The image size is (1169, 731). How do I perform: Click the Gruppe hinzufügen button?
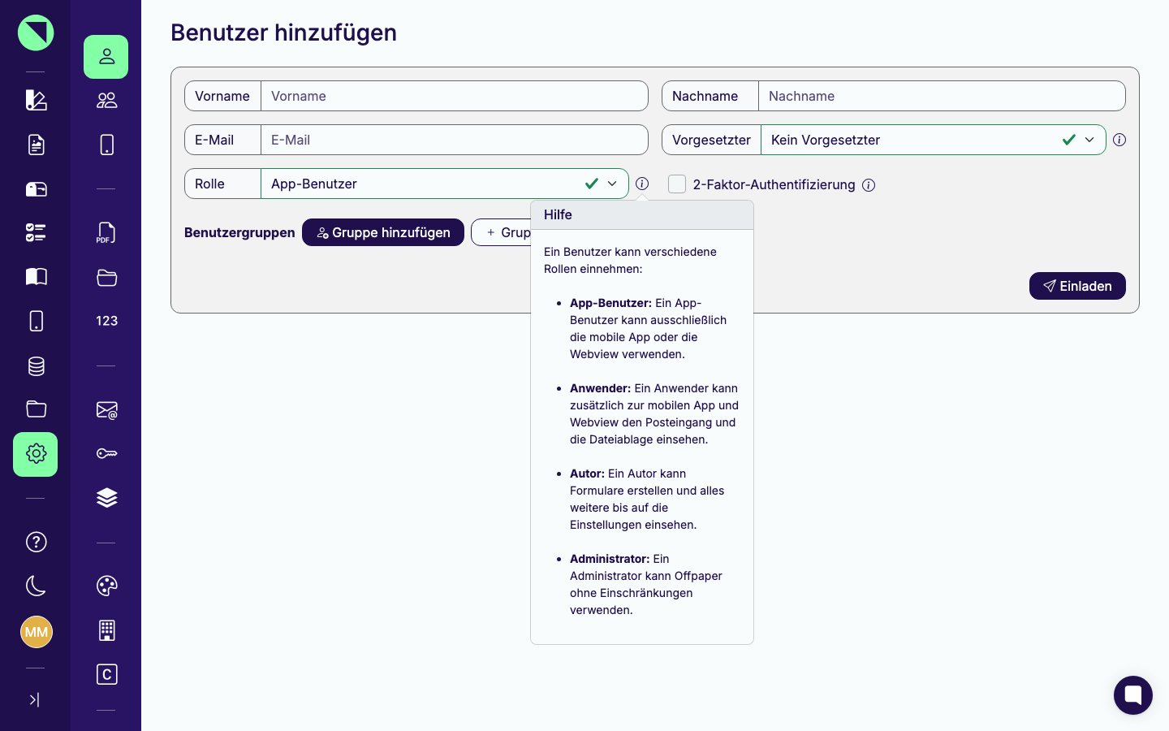pos(383,232)
